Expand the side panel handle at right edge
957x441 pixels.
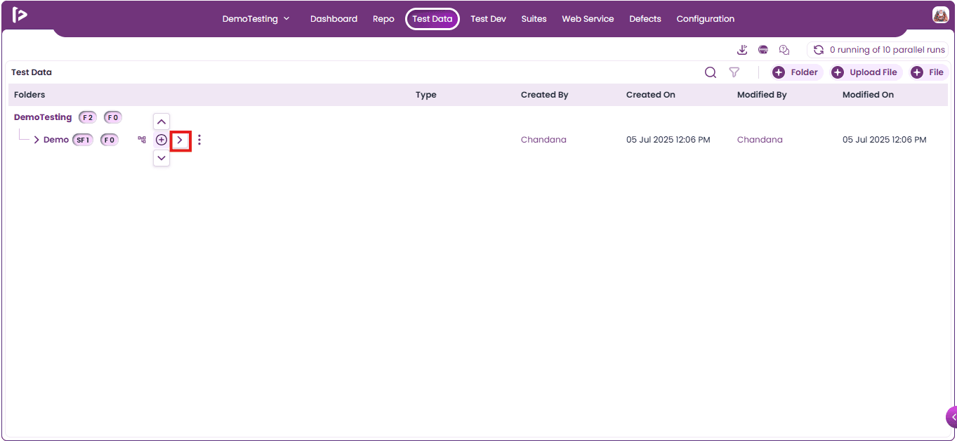(x=952, y=416)
